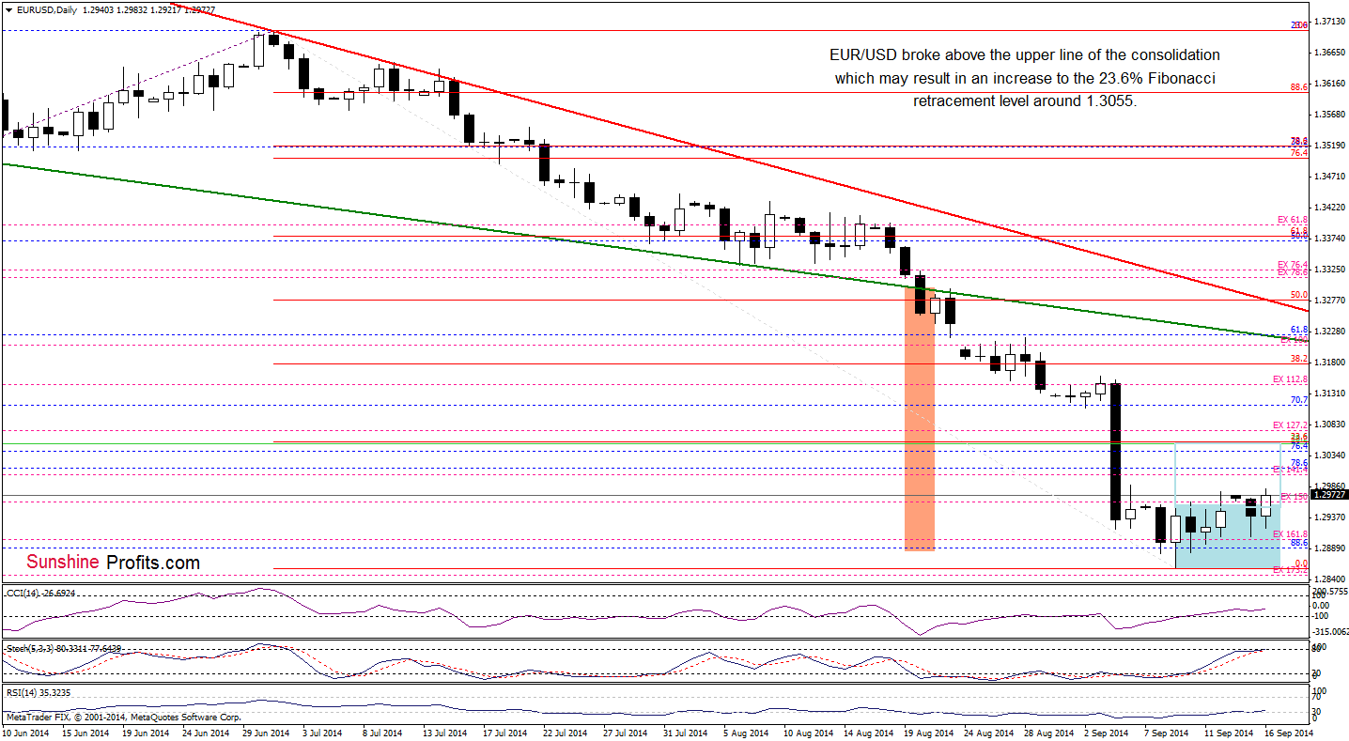Viewport: 1349px width, 741px height.
Task: Click the current price tag 1.29727
Action: 1330,494
